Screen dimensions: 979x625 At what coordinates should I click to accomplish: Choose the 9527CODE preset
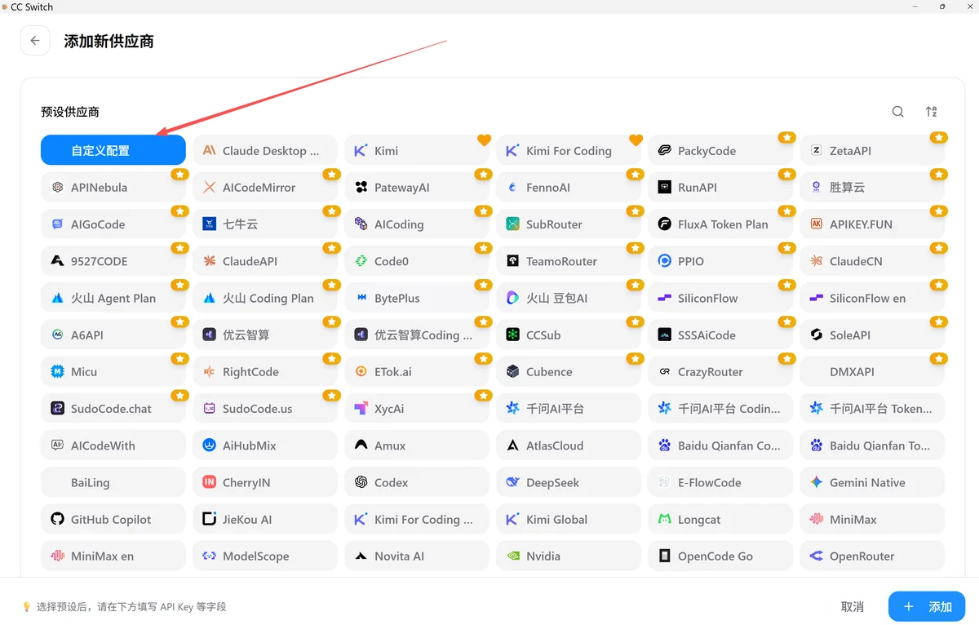tap(113, 261)
